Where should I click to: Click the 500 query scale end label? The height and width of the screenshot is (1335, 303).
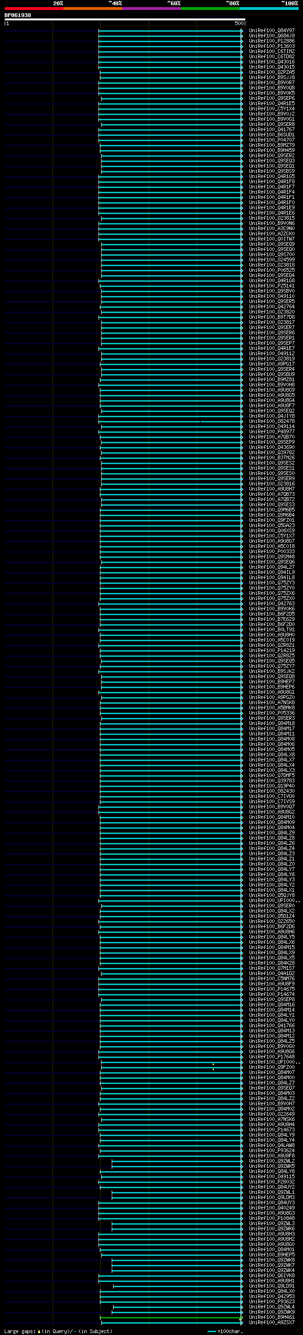tap(239, 23)
